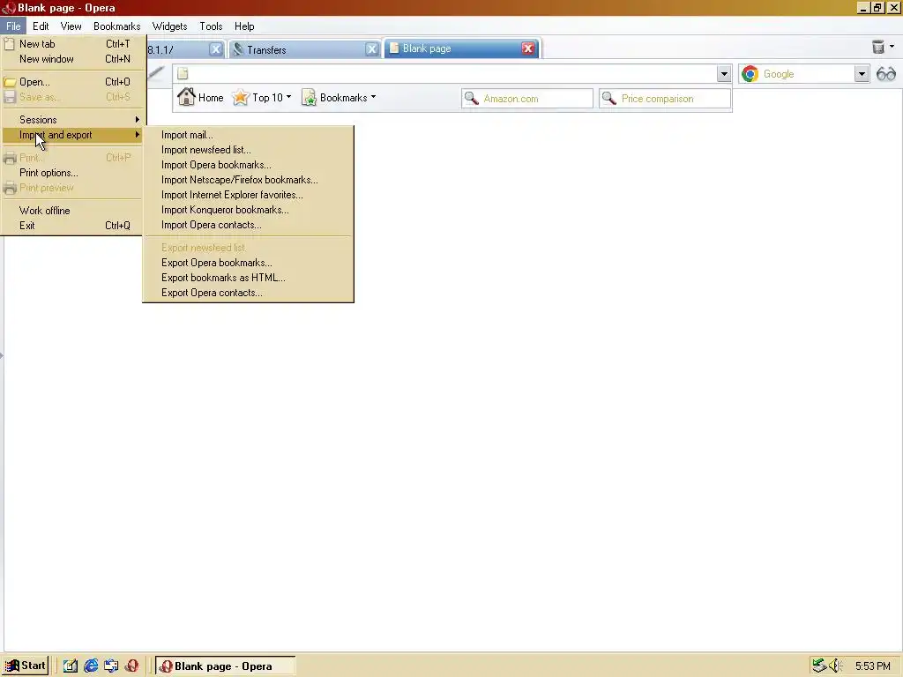Switch to the Blank page tab

coord(460,48)
